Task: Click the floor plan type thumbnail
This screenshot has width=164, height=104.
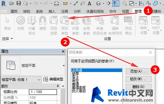Action: [11, 65]
